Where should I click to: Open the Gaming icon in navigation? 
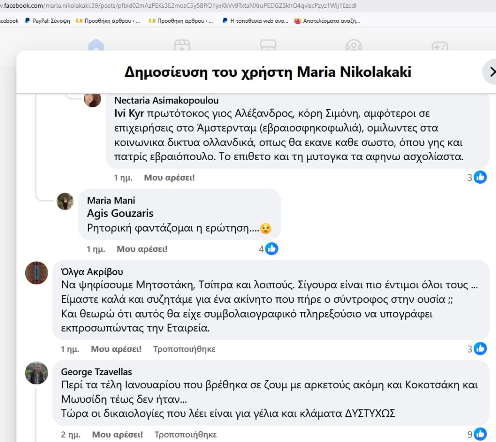tap(440, 46)
